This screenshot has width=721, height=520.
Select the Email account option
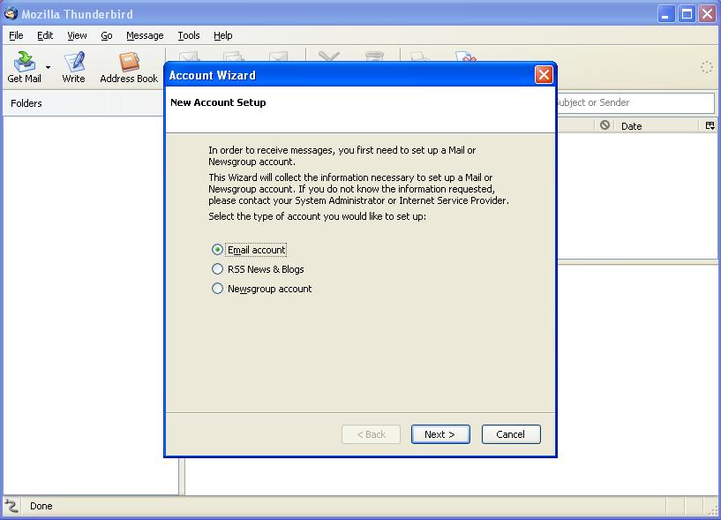249,250
